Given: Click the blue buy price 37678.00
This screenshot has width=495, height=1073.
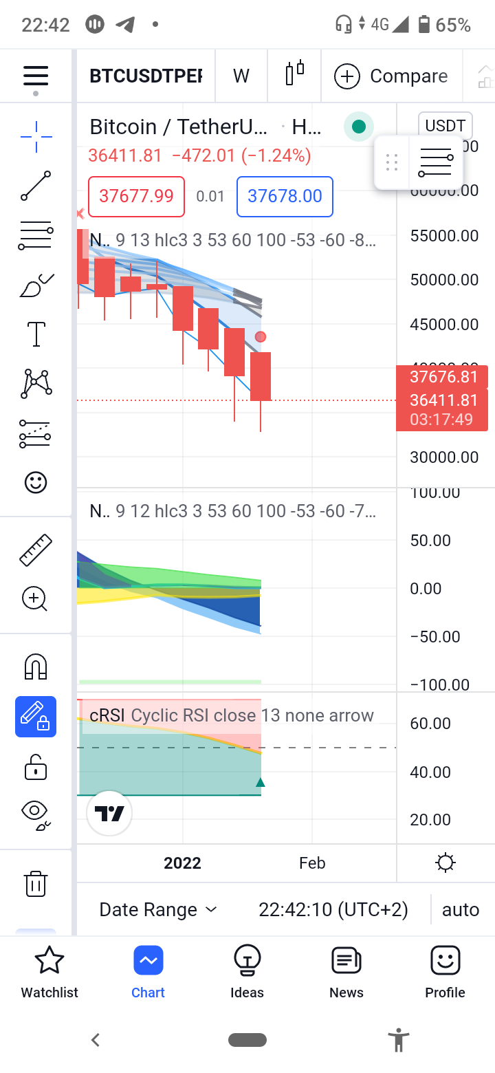Looking at the screenshot, I should pyautogui.click(x=285, y=196).
